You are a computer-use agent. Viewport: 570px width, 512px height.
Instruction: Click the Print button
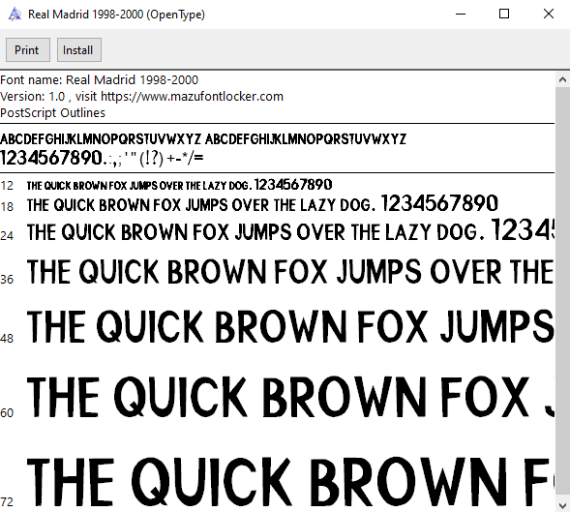pyautogui.click(x=28, y=49)
